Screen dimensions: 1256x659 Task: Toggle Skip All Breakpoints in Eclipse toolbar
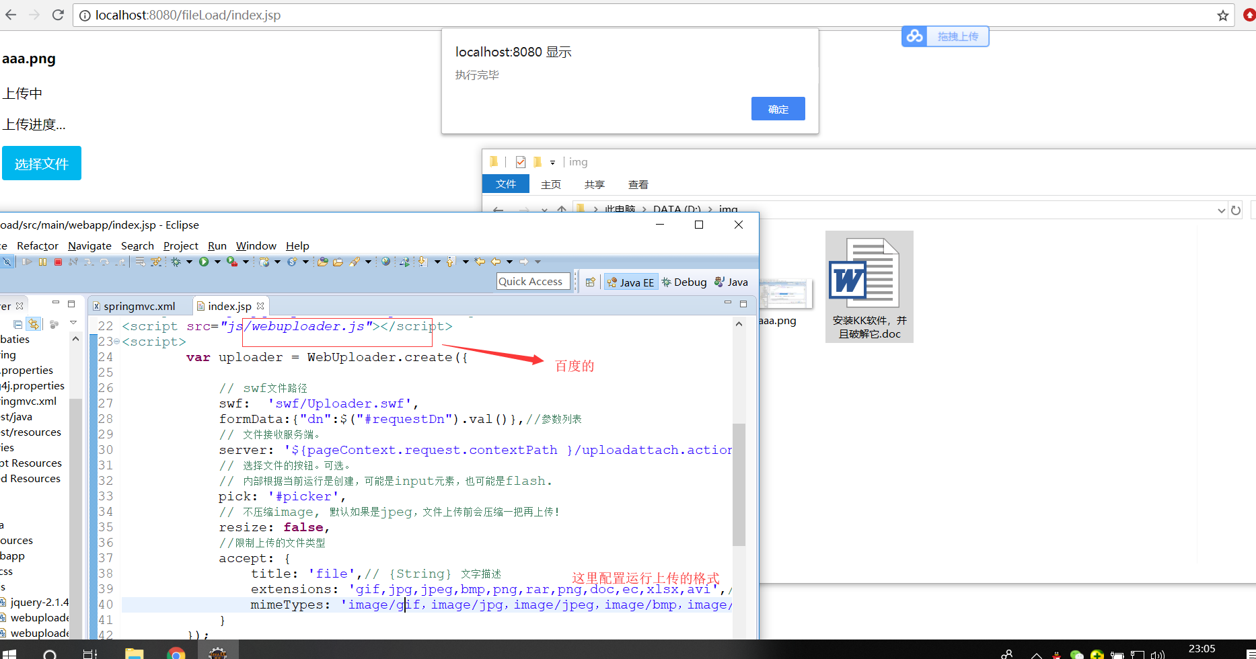point(7,262)
